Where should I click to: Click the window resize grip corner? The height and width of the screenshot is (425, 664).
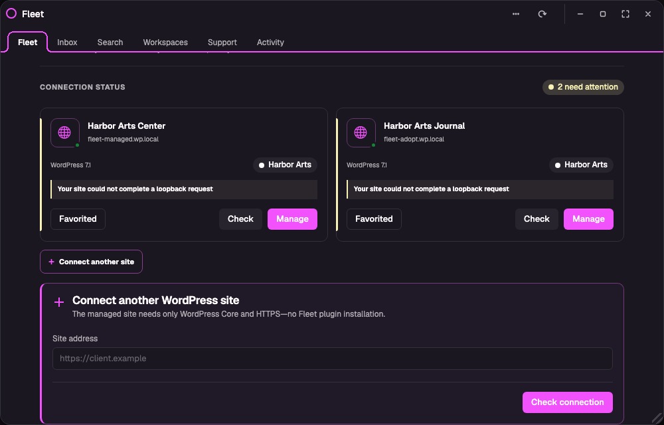pos(656,418)
